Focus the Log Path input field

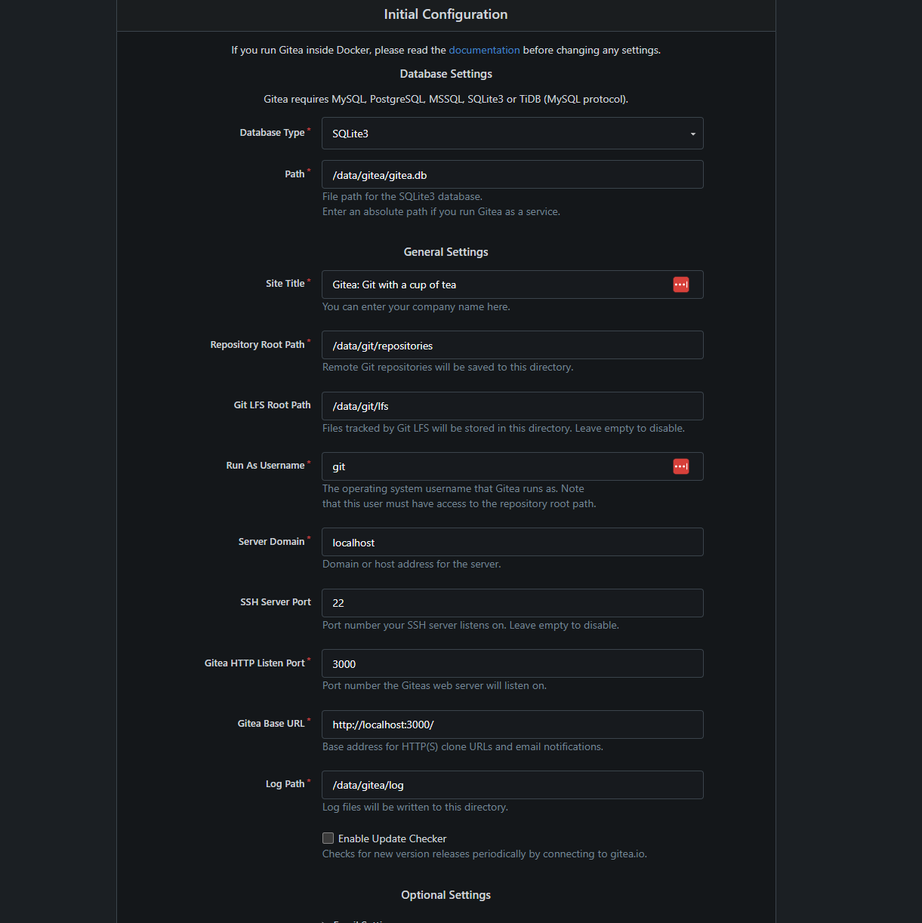coord(512,785)
